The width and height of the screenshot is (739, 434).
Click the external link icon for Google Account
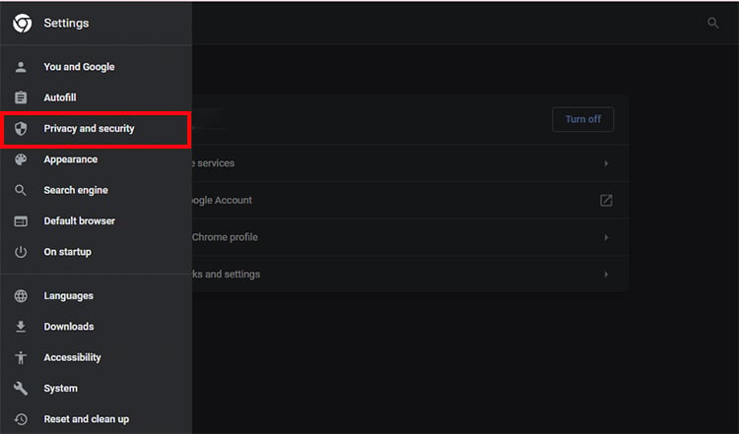click(606, 200)
